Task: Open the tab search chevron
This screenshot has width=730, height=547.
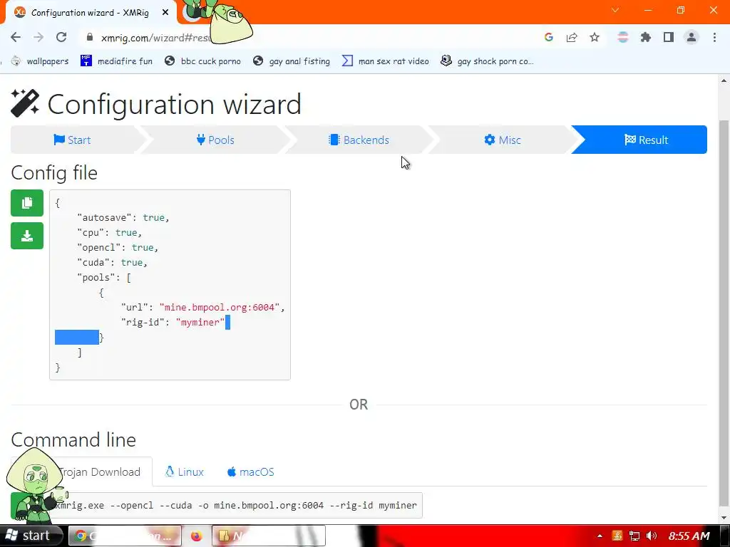Action: 615,10
